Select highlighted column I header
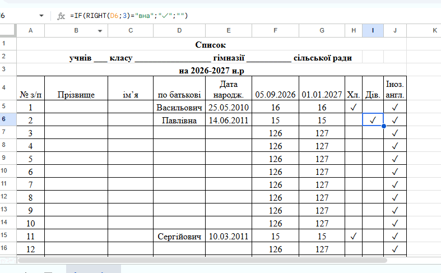Image resolution: width=441 pixels, height=273 pixels. [373, 30]
